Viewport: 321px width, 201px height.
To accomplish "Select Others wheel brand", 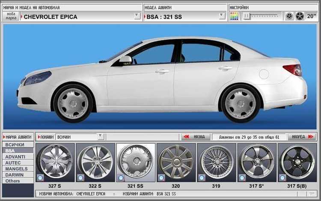I will 18,181.
